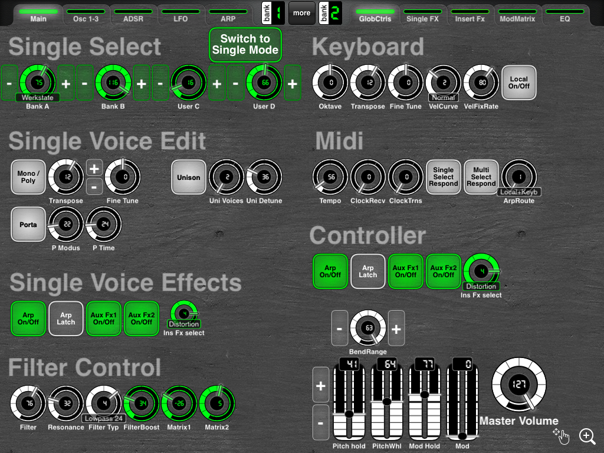Open the Filter Typ Lowpass 24 selector

point(104,418)
